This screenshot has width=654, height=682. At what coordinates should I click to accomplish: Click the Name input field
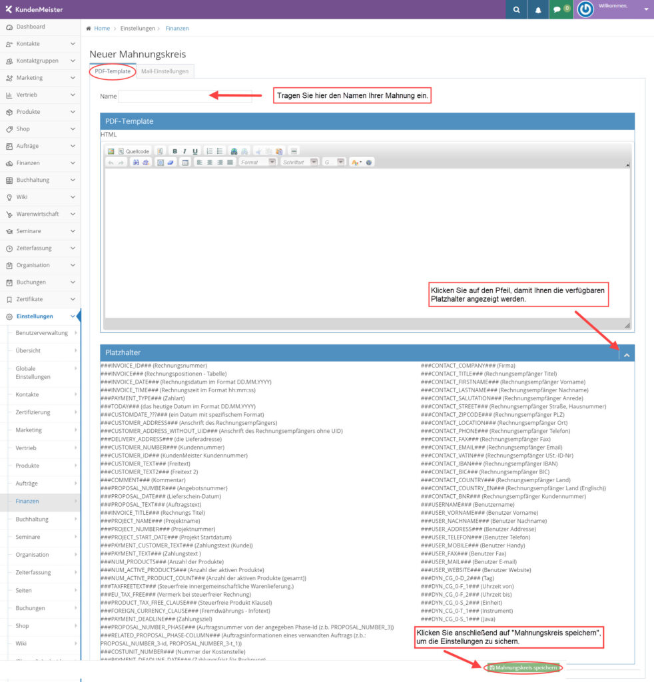pos(184,97)
